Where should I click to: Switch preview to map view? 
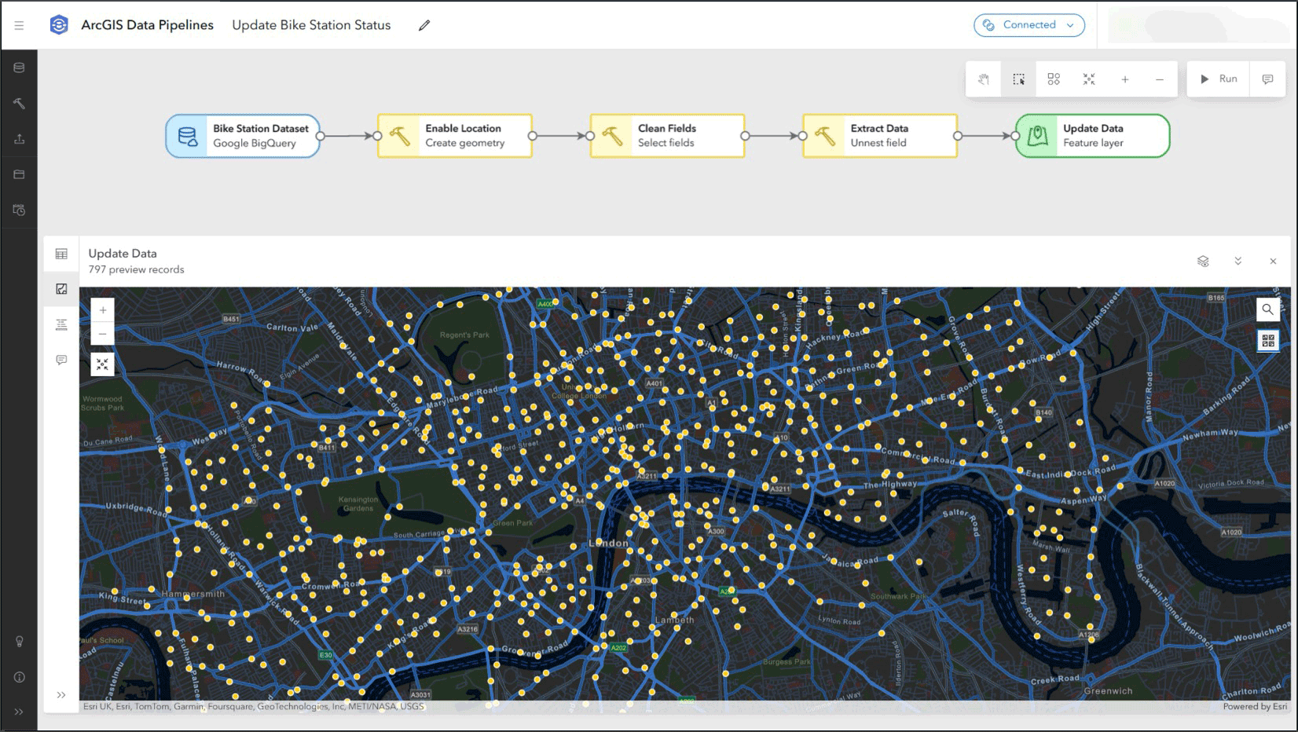(x=61, y=289)
